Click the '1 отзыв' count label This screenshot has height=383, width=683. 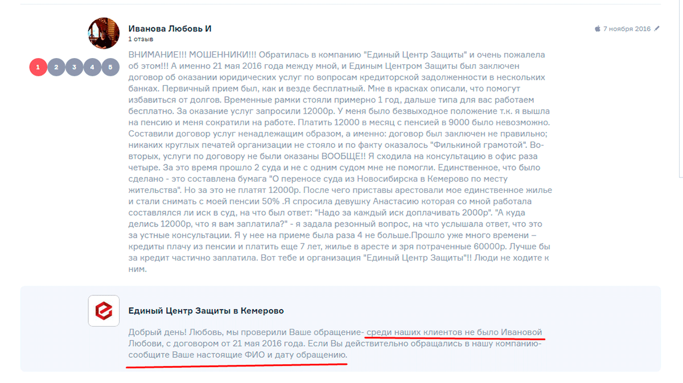(x=140, y=39)
